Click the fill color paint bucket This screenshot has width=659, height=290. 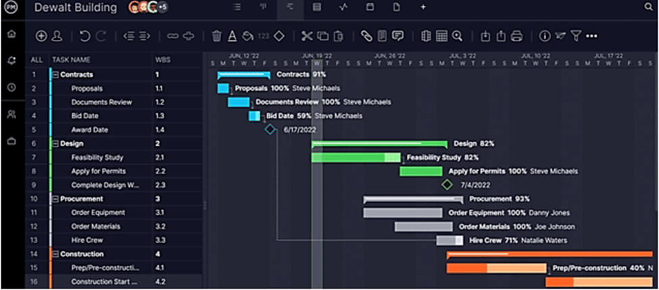(247, 36)
